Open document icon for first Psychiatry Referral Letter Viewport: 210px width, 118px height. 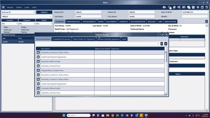[x=38, y=61]
